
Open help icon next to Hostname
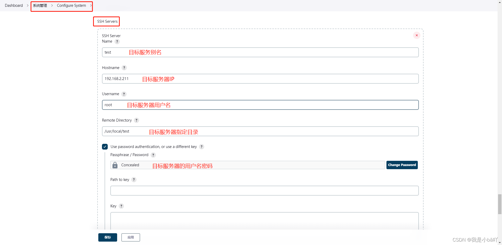pos(124,68)
